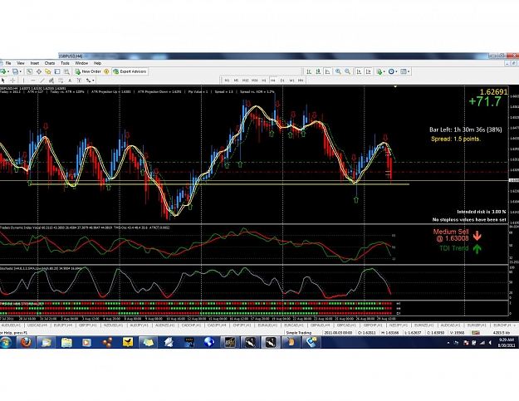Switch to Line Chart display
Screen dimensions: 519x401
[327, 71]
